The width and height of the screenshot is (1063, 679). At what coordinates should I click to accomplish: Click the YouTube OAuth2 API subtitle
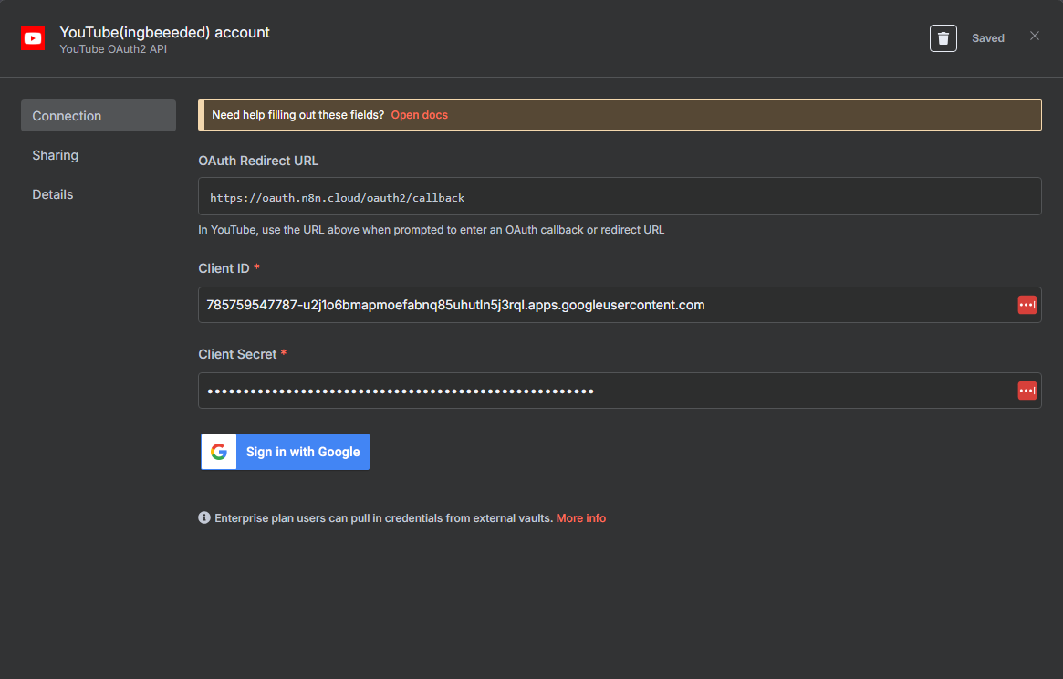pyautogui.click(x=113, y=49)
